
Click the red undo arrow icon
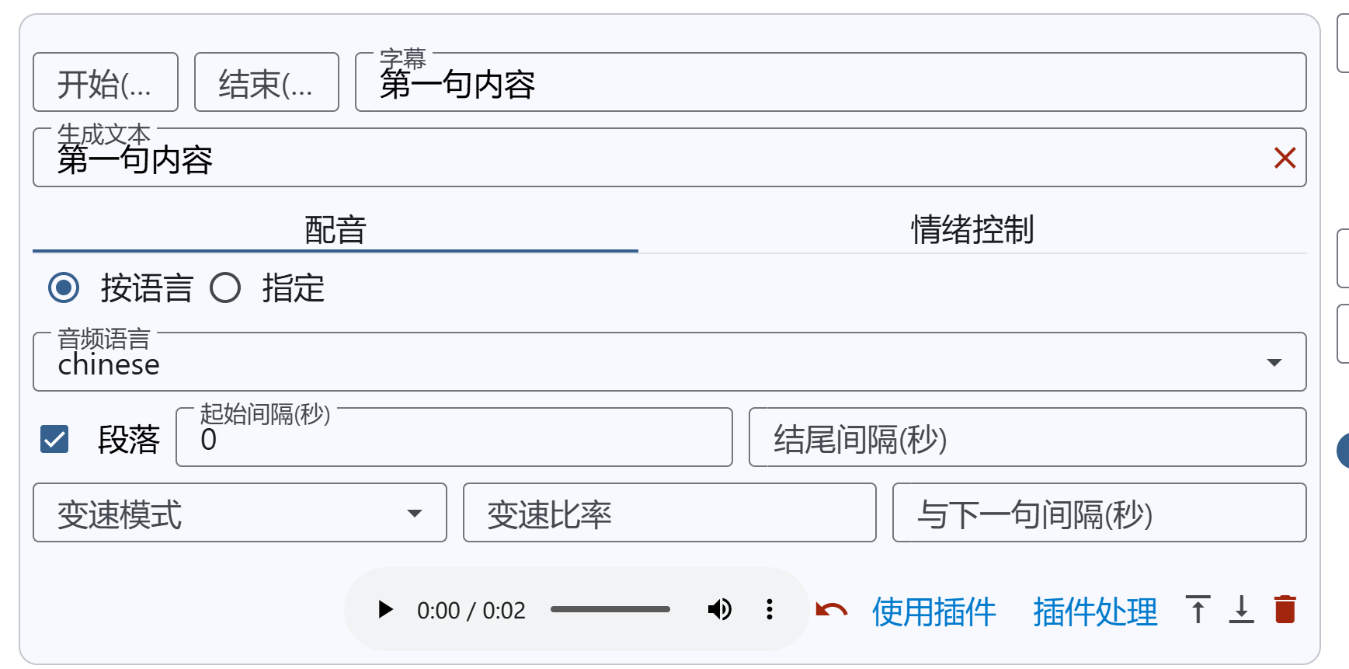point(832,611)
